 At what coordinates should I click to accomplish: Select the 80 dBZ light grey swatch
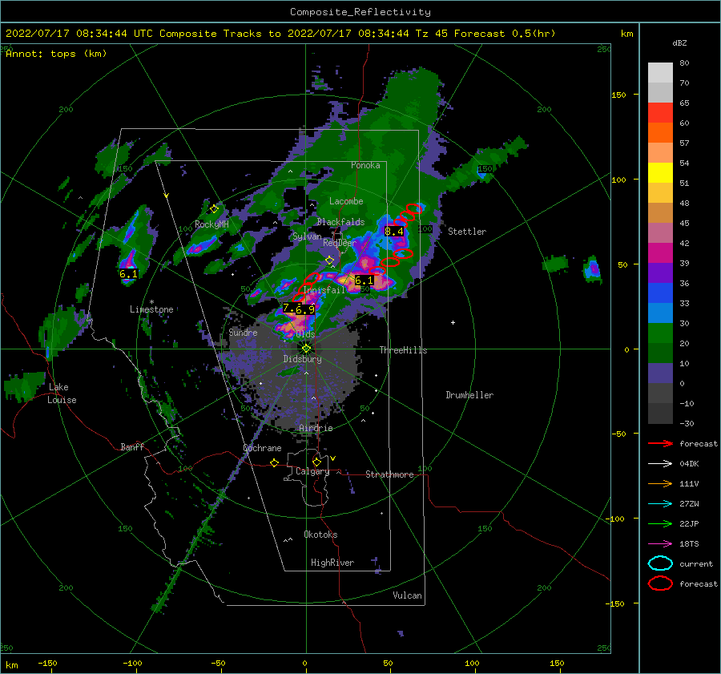pos(660,73)
